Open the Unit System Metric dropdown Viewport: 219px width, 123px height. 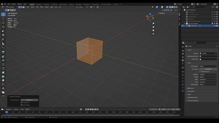(208, 66)
